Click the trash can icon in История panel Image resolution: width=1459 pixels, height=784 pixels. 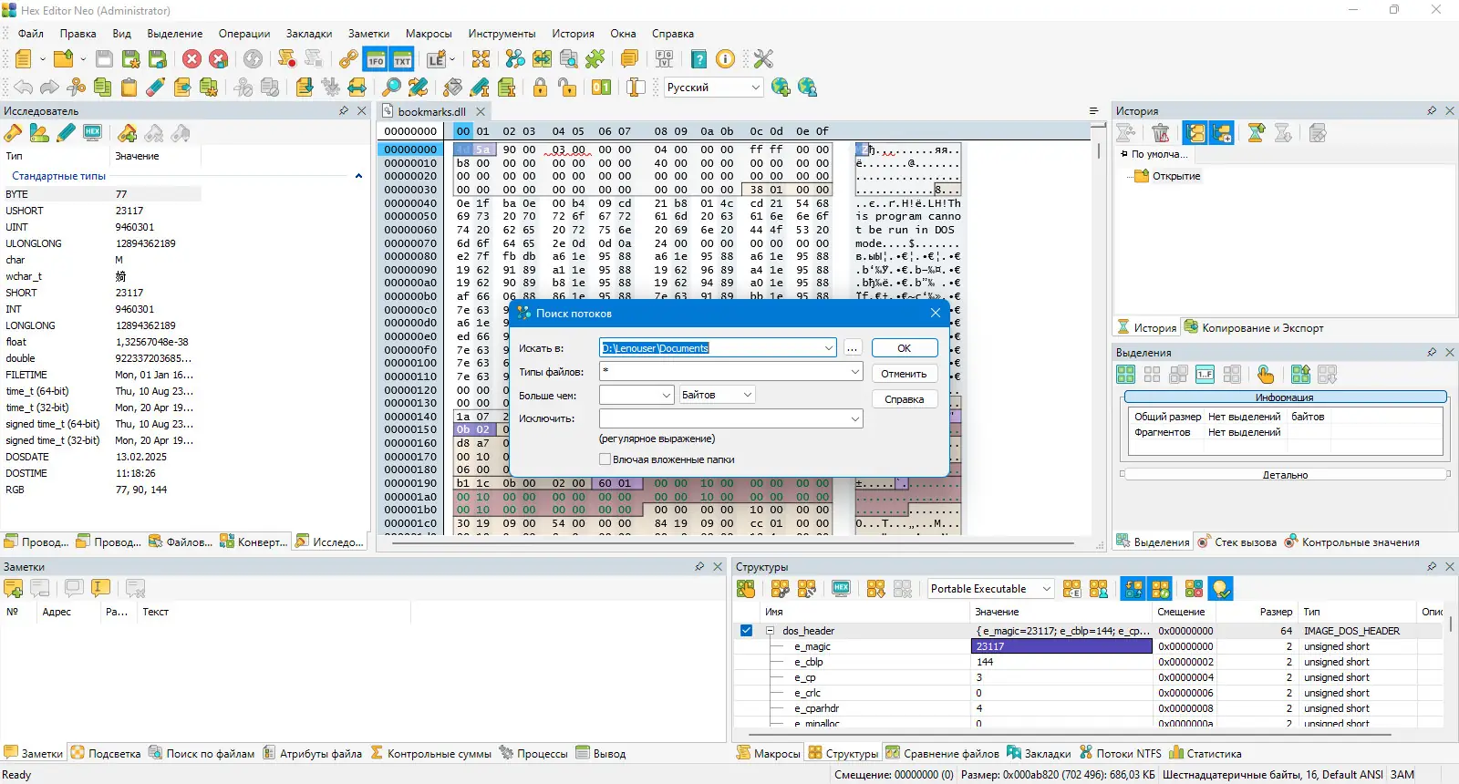(x=1161, y=133)
